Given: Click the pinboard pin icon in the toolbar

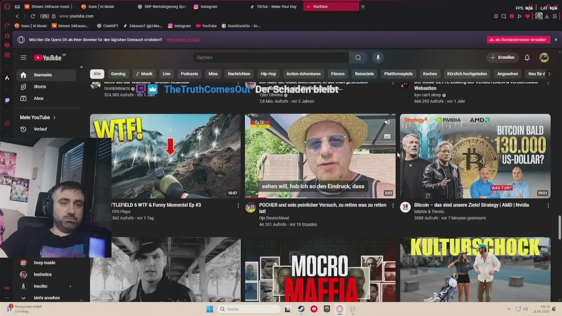Looking at the screenshot, I should (496, 16).
